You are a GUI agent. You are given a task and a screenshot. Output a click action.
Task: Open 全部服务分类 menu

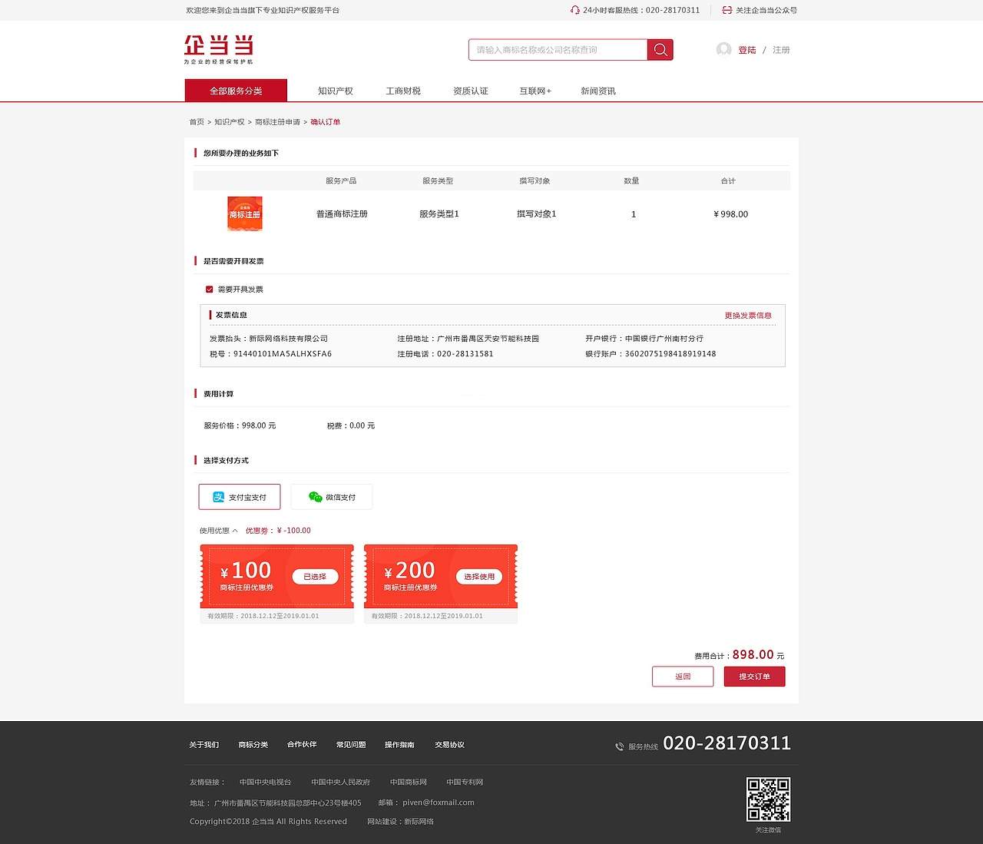point(236,91)
